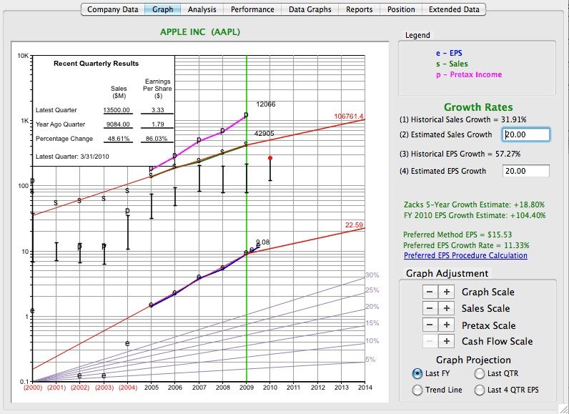
Task: Click the window resize grip corner
Action: (563, 409)
